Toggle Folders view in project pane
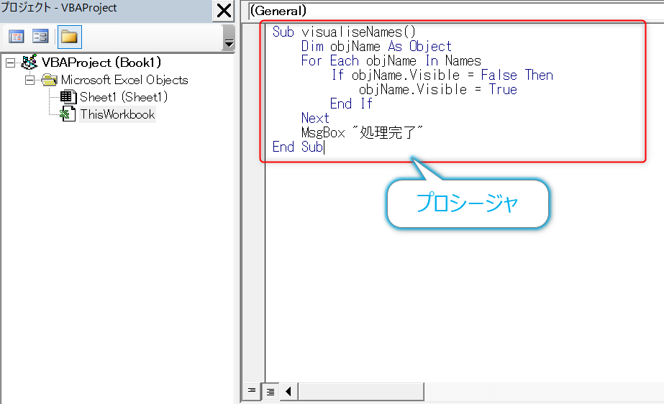Screen dimensions: 664x404 point(70,36)
